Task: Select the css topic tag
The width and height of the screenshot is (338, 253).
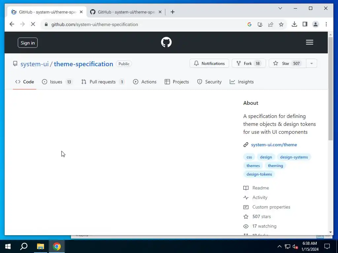Action: pos(249,157)
